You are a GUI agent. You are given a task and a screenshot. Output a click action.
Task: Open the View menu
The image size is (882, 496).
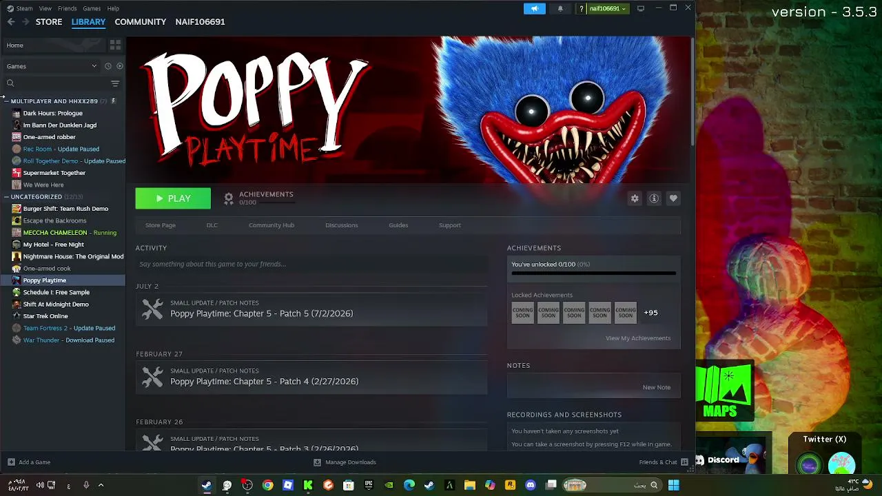(x=45, y=8)
